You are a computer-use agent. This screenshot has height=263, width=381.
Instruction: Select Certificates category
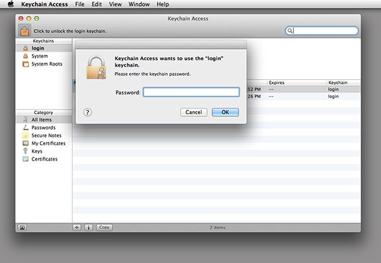[44, 159]
